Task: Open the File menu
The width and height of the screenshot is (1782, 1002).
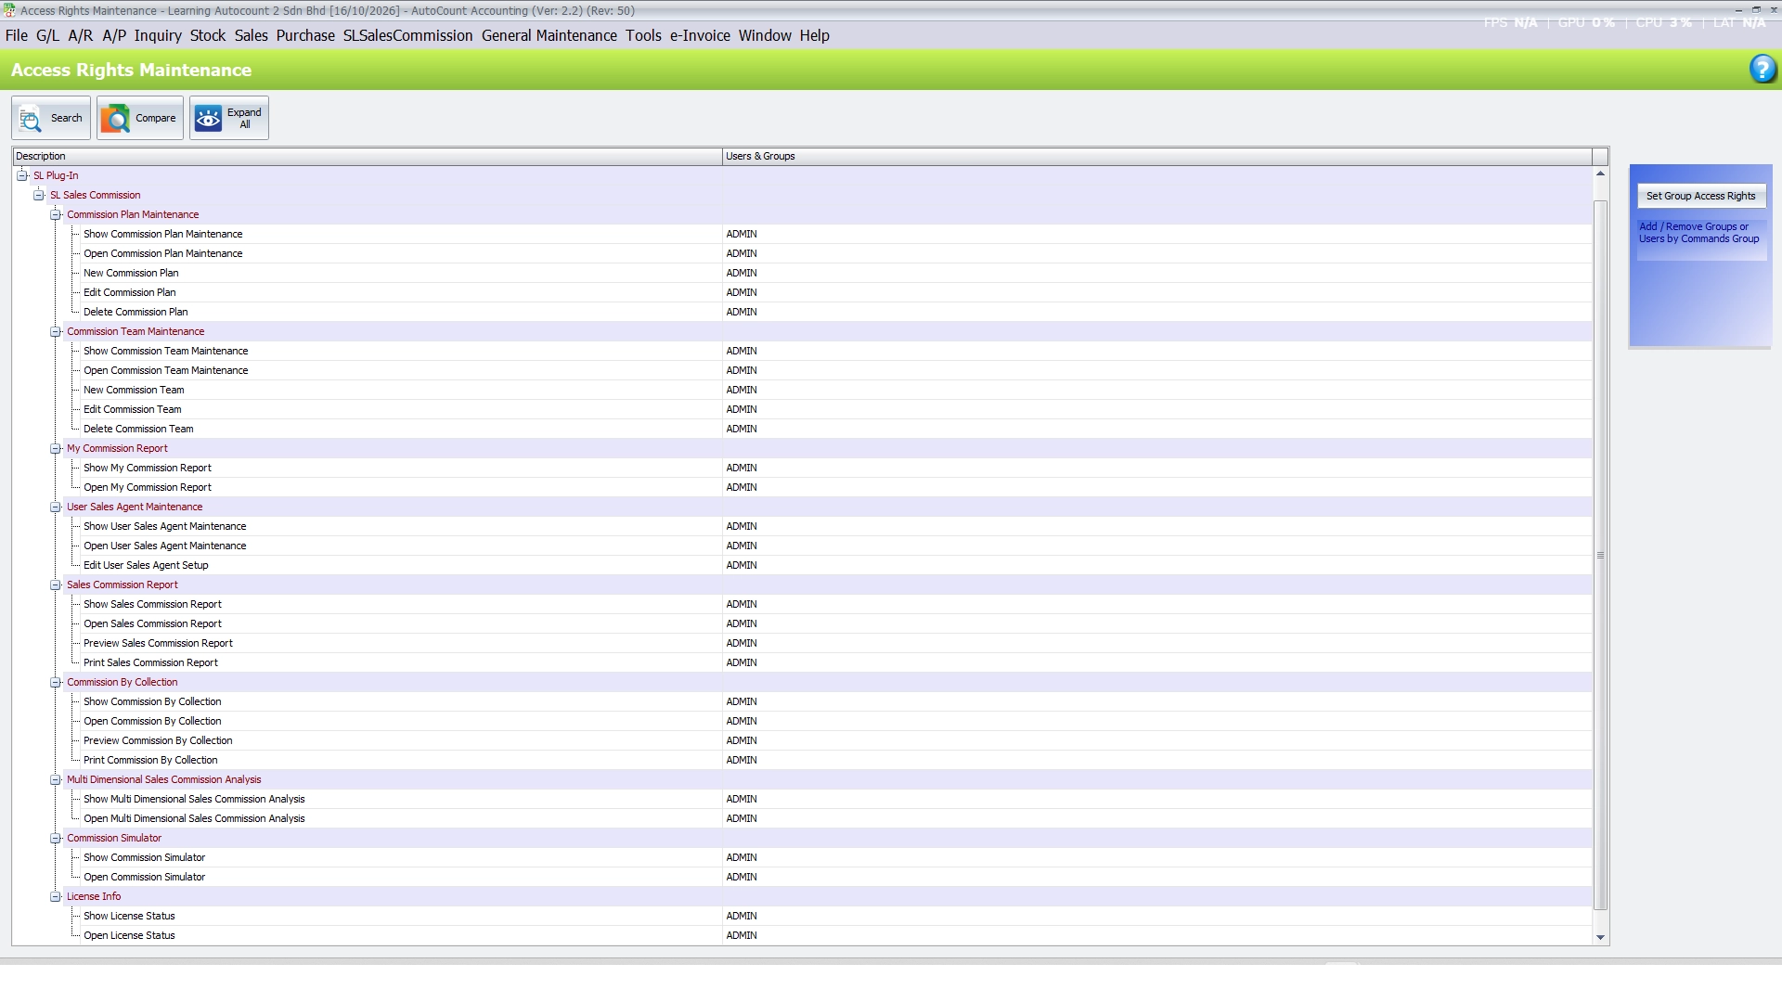Action: 17,35
